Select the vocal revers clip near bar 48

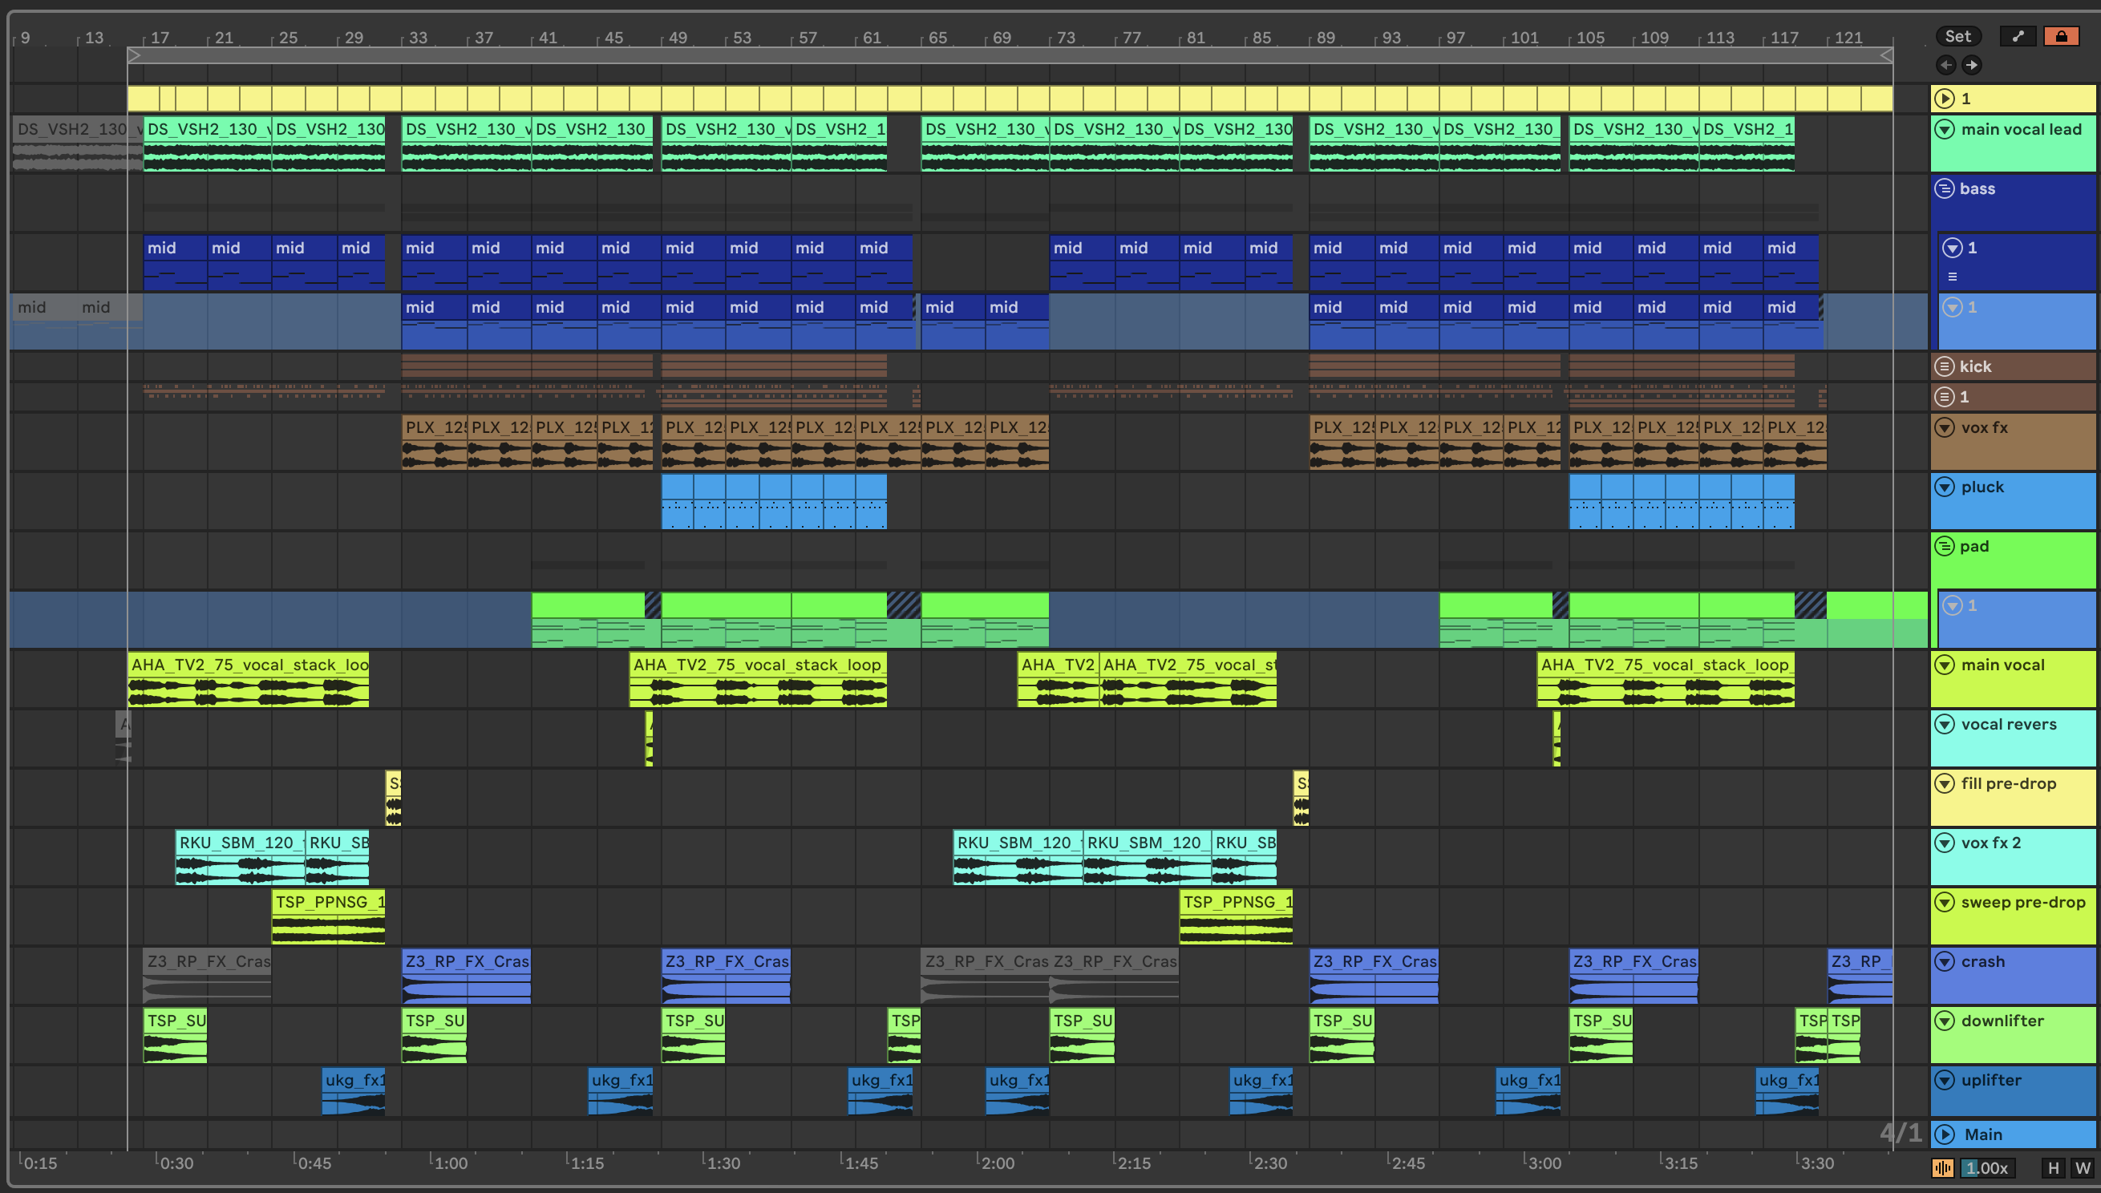[649, 738]
